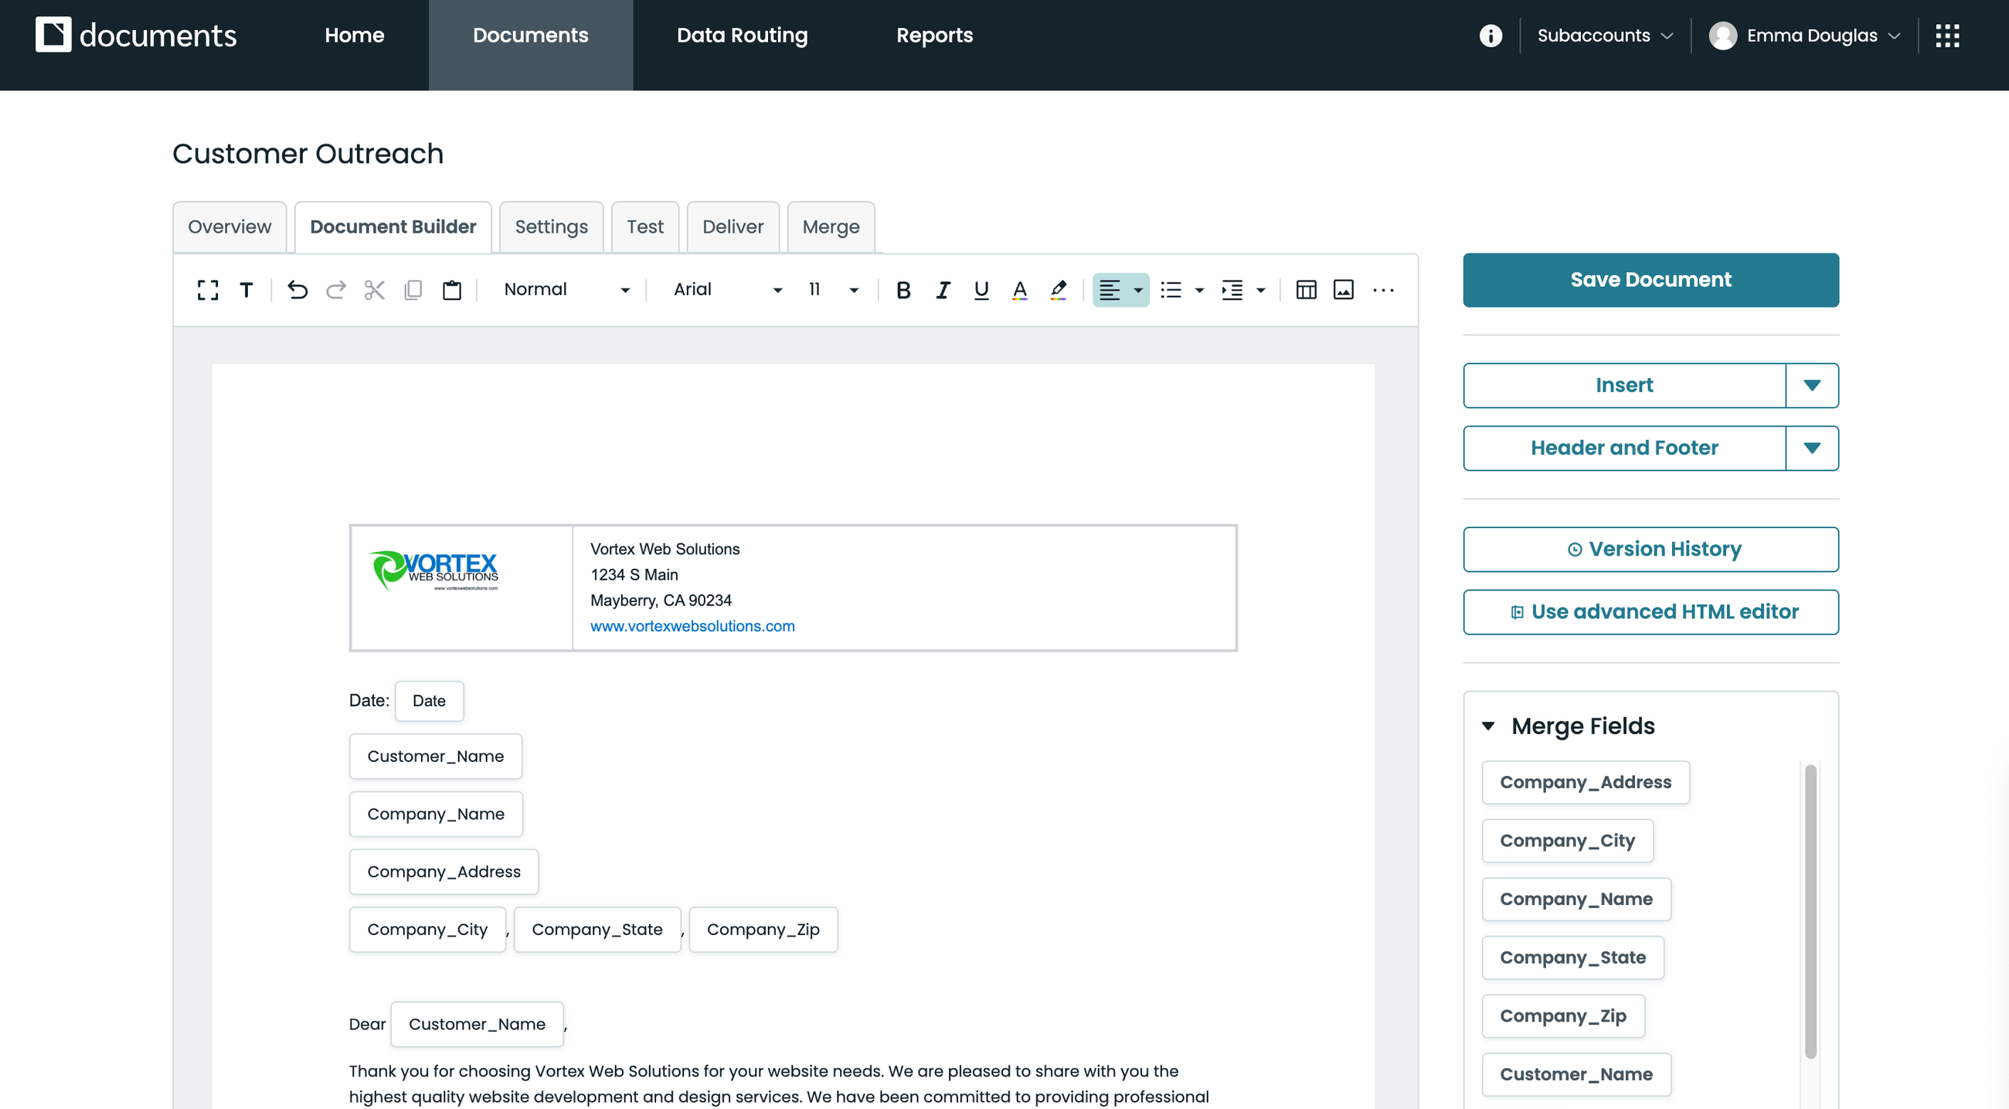Image resolution: width=2009 pixels, height=1109 pixels.
Task: Toggle bold formatting
Action: coord(903,289)
